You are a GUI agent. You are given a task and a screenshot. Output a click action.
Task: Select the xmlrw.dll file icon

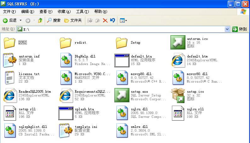click(x=122, y=131)
